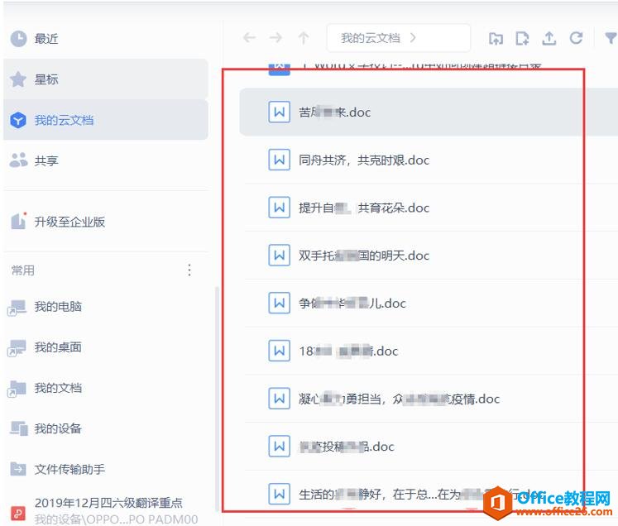Open 我的桌面 shortcut
This screenshot has height=526, width=618.
tap(106, 347)
